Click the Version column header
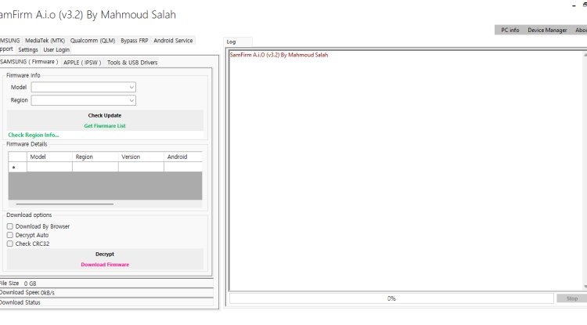This screenshot has height=325, width=587. (141, 157)
